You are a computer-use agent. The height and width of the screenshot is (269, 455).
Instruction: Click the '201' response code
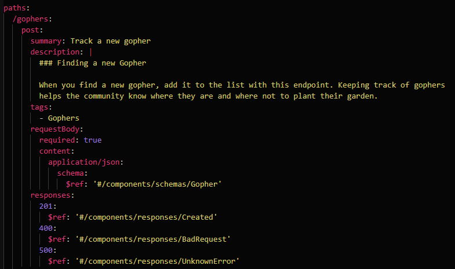pos(46,206)
